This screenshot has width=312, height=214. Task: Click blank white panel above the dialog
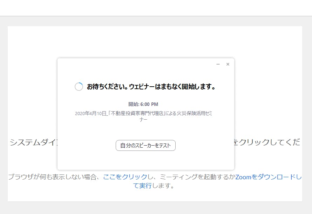tap(154, 41)
